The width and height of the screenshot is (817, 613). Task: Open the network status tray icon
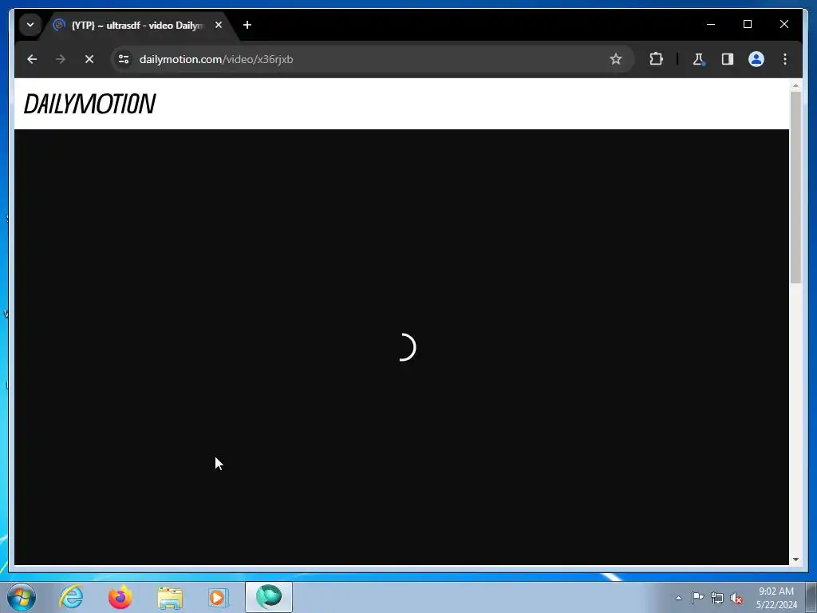pos(717,598)
